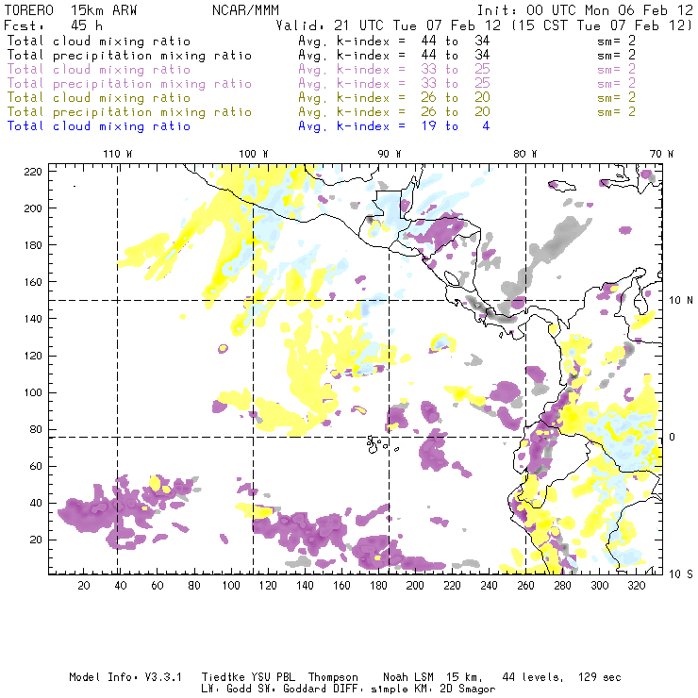Click the "Model Info: V3.3.1" text
Screen dimensions: 698x698
[125, 677]
